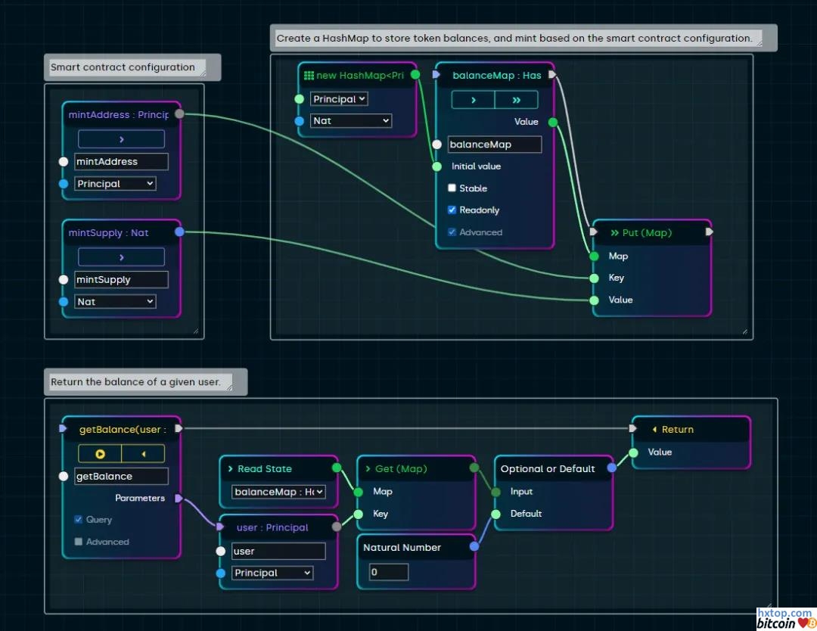Open the Nat value type dropdown in HashMap node
This screenshot has width=817, height=631.
click(x=351, y=121)
